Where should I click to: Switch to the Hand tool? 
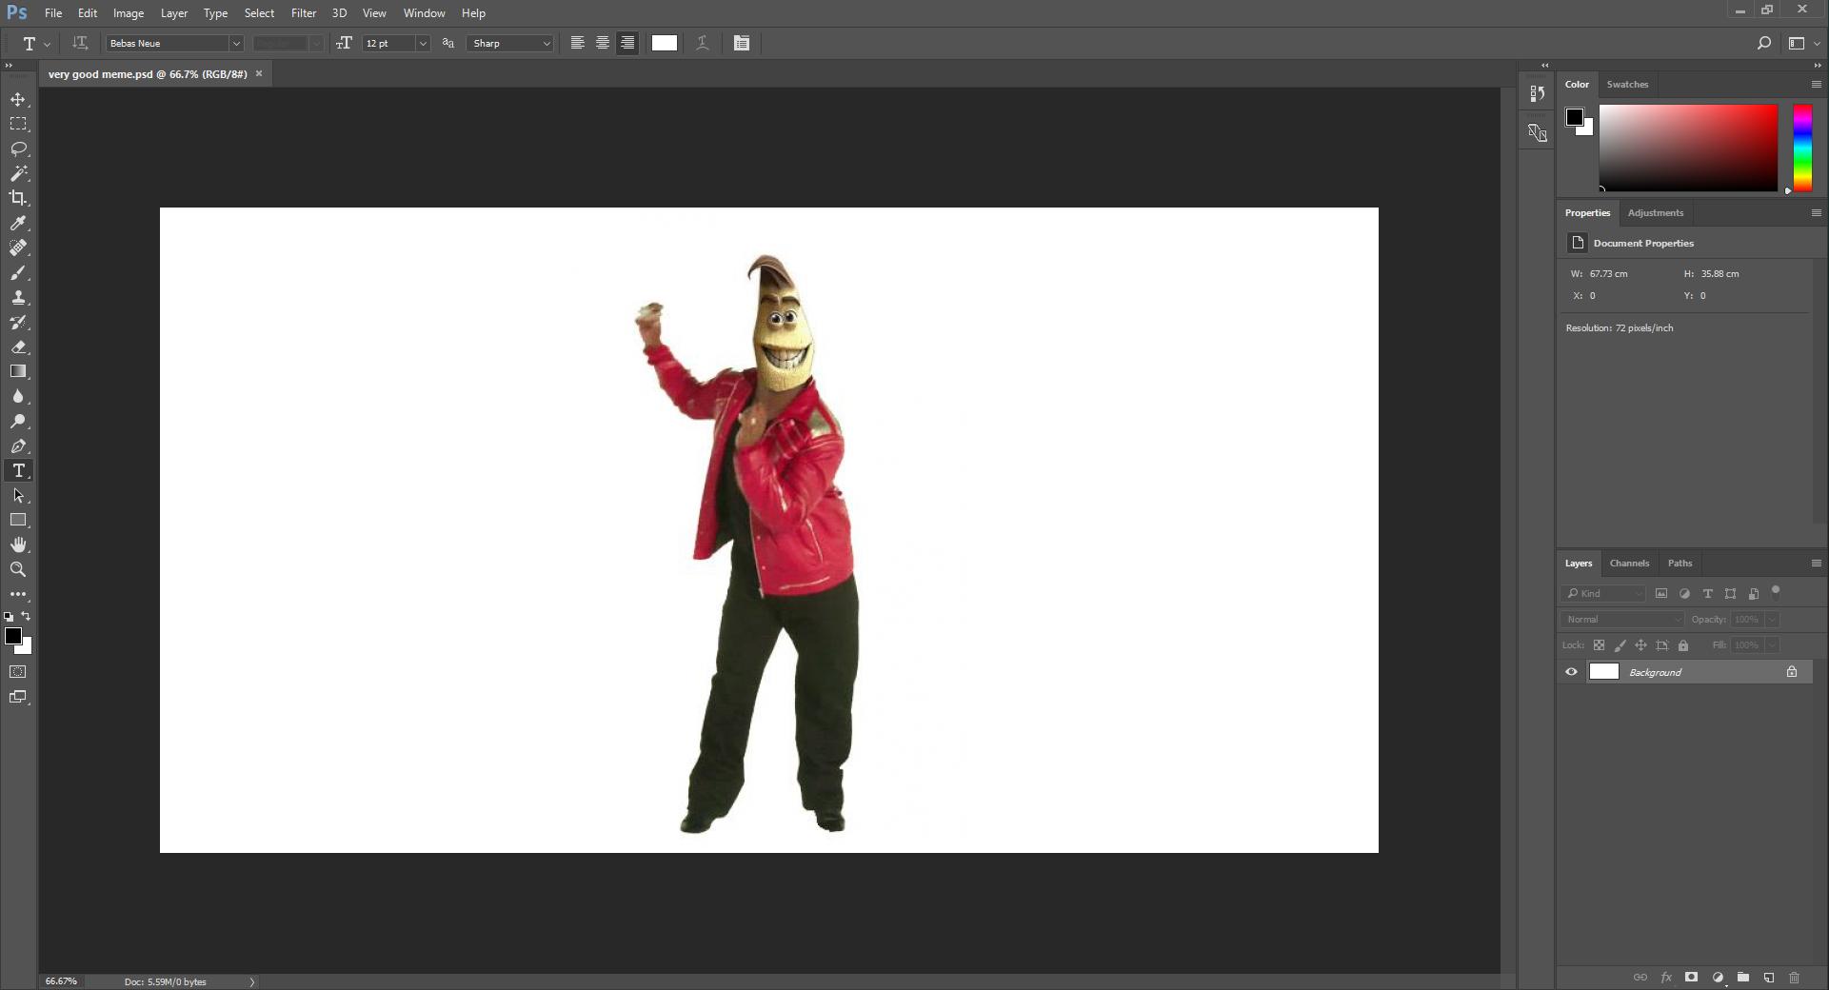tap(18, 544)
